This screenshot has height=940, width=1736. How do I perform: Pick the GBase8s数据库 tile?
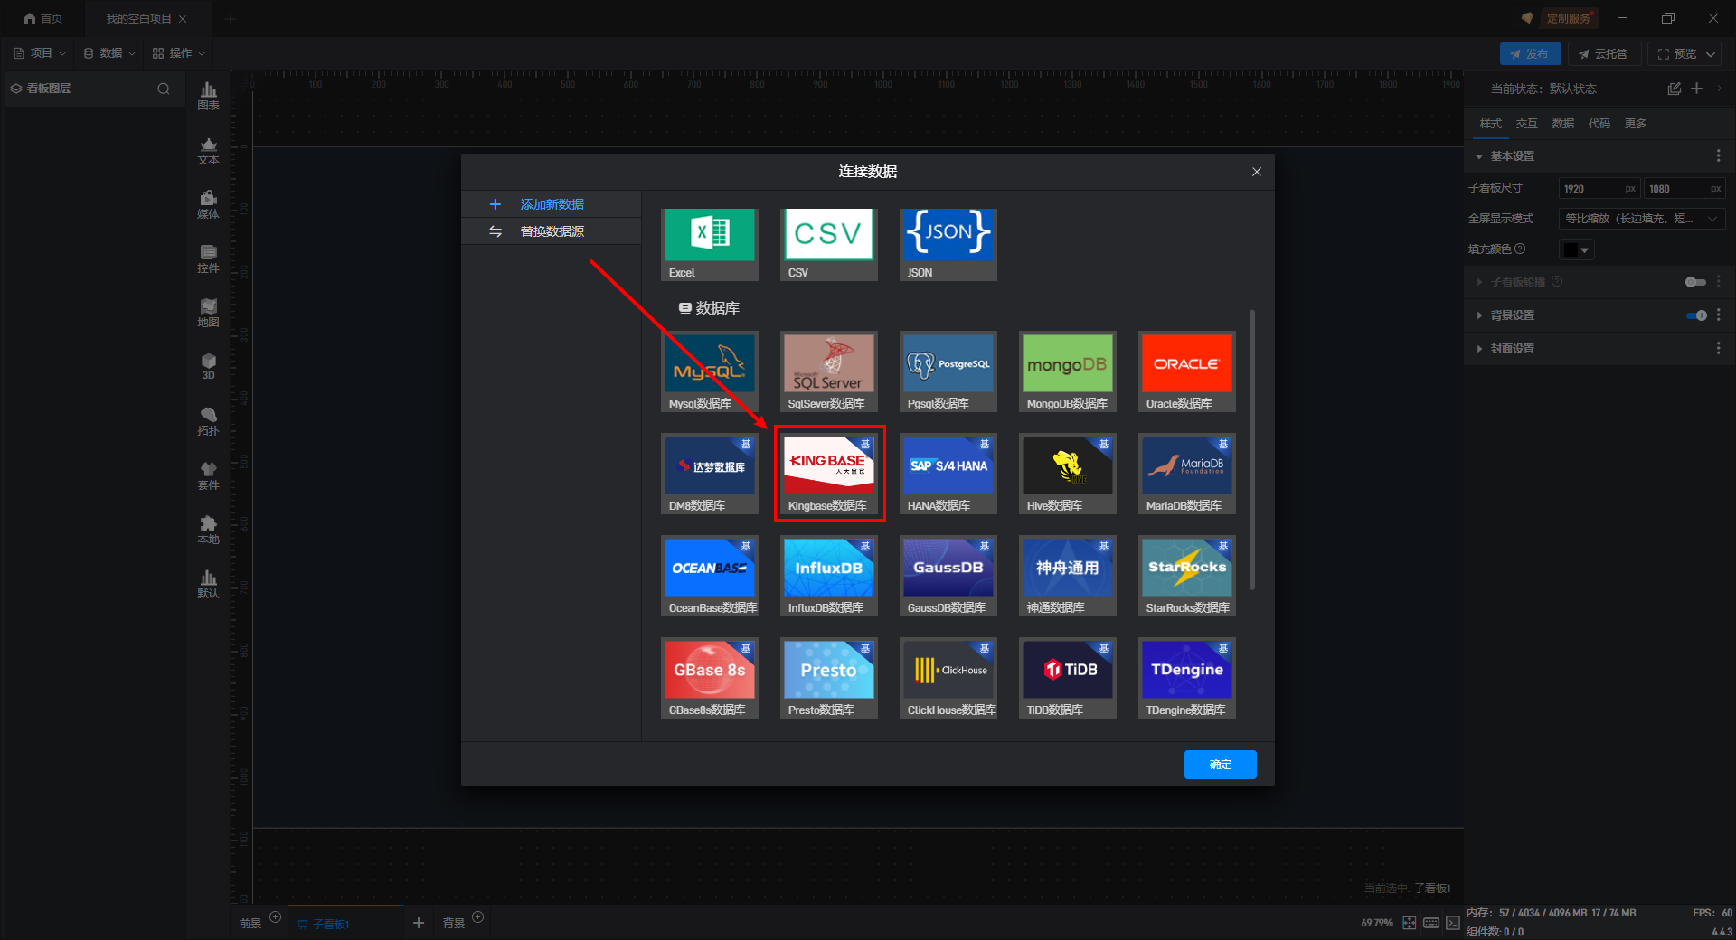[710, 678]
